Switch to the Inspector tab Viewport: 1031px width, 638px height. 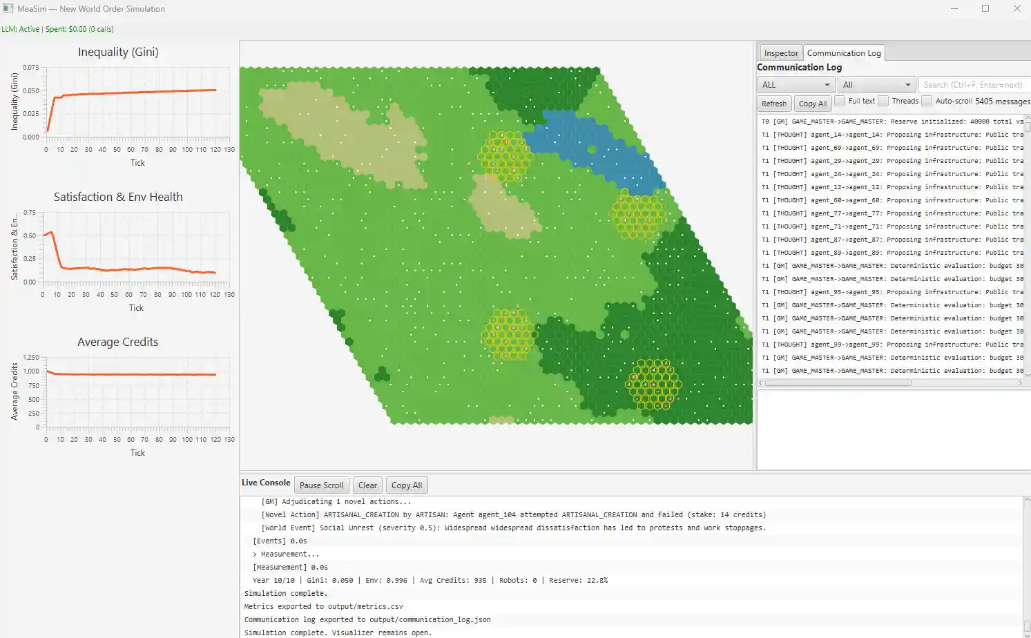coord(780,52)
